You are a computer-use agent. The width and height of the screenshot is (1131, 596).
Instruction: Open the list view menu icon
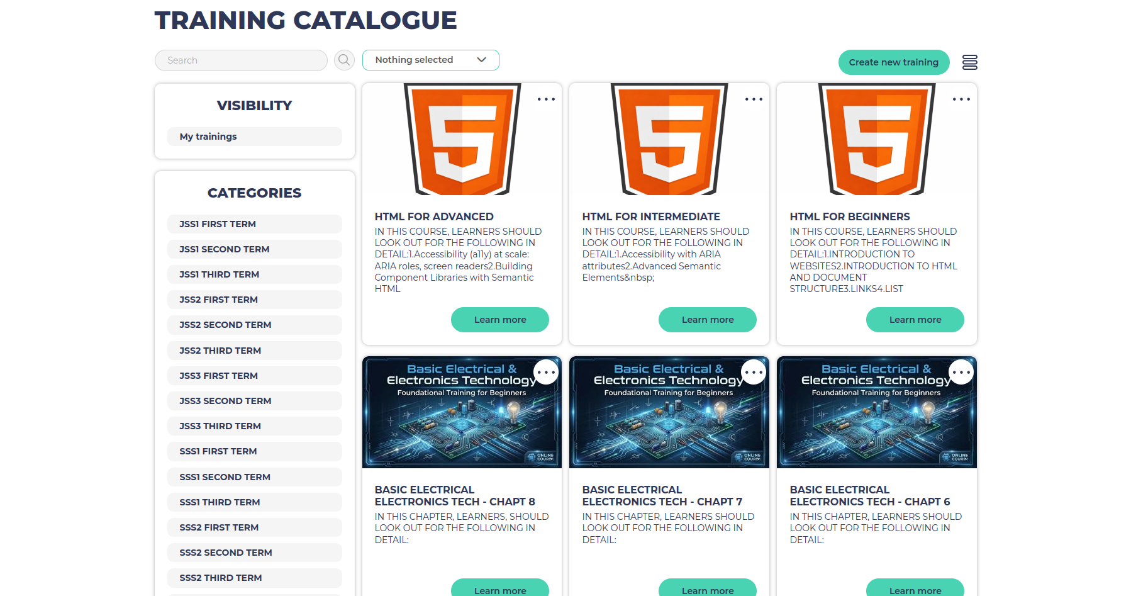coord(969,62)
